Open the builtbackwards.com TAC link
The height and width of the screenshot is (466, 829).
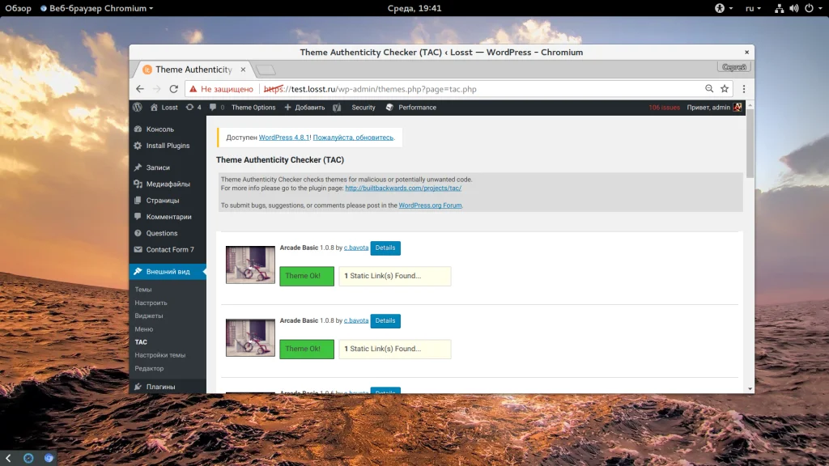[403, 188]
